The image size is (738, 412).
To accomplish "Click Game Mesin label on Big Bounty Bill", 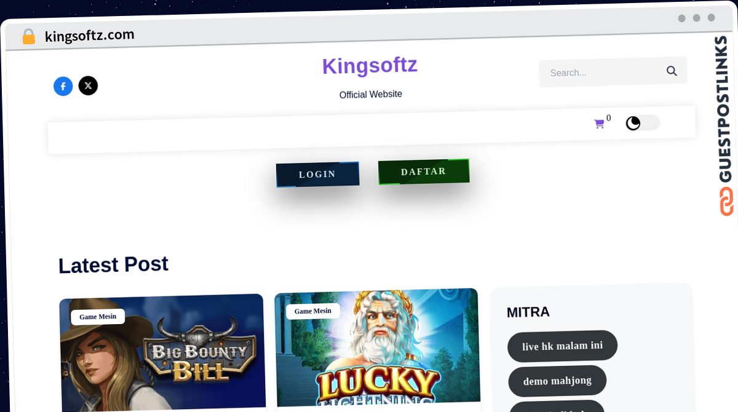I will [98, 317].
